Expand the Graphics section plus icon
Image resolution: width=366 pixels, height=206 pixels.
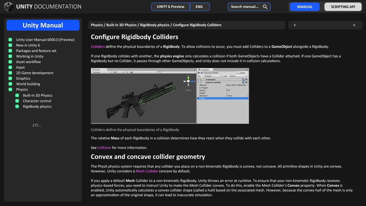[x=10, y=78]
